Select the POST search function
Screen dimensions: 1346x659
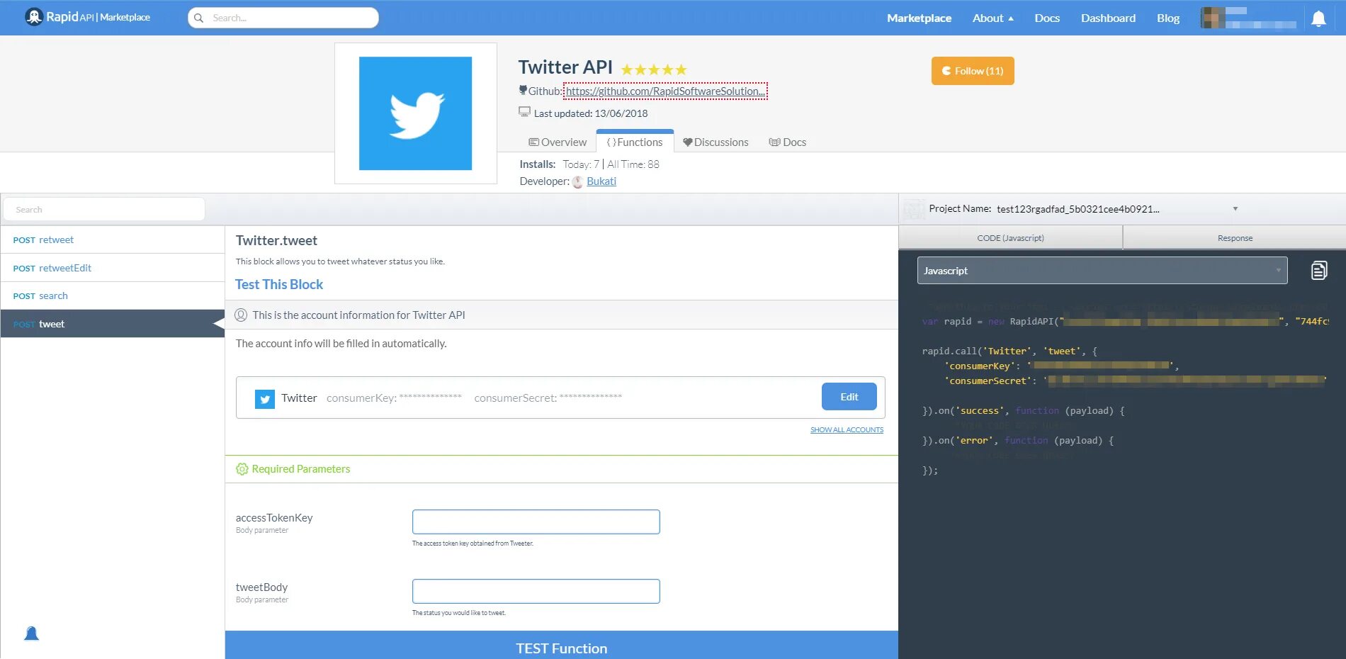[x=113, y=296]
